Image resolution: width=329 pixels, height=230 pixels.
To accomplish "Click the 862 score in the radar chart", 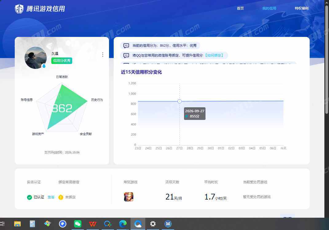I will (x=62, y=108).
